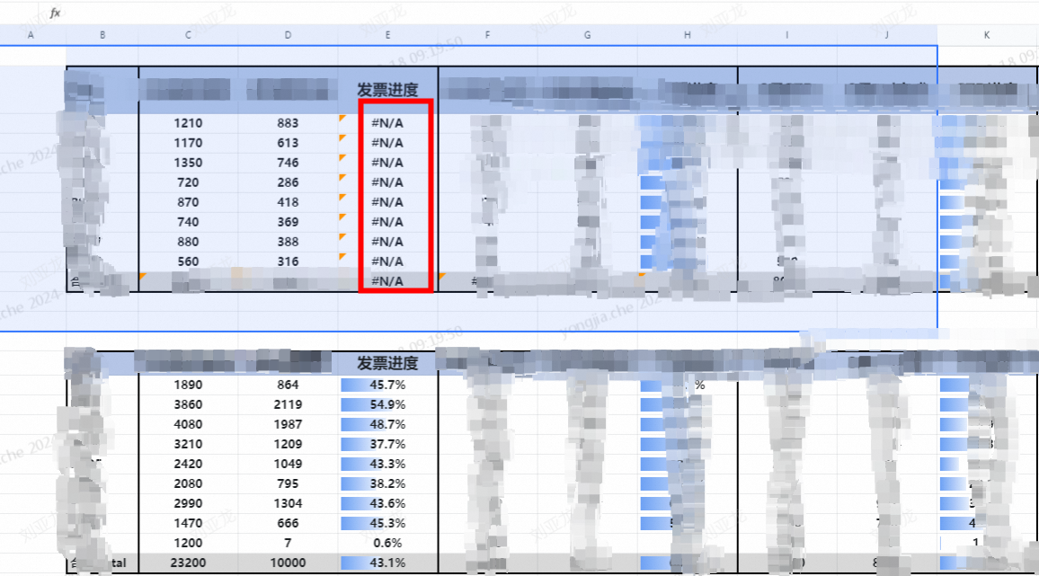Select the cell containing 1350
The image size is (1039, 576).
(x=188, y=163)
